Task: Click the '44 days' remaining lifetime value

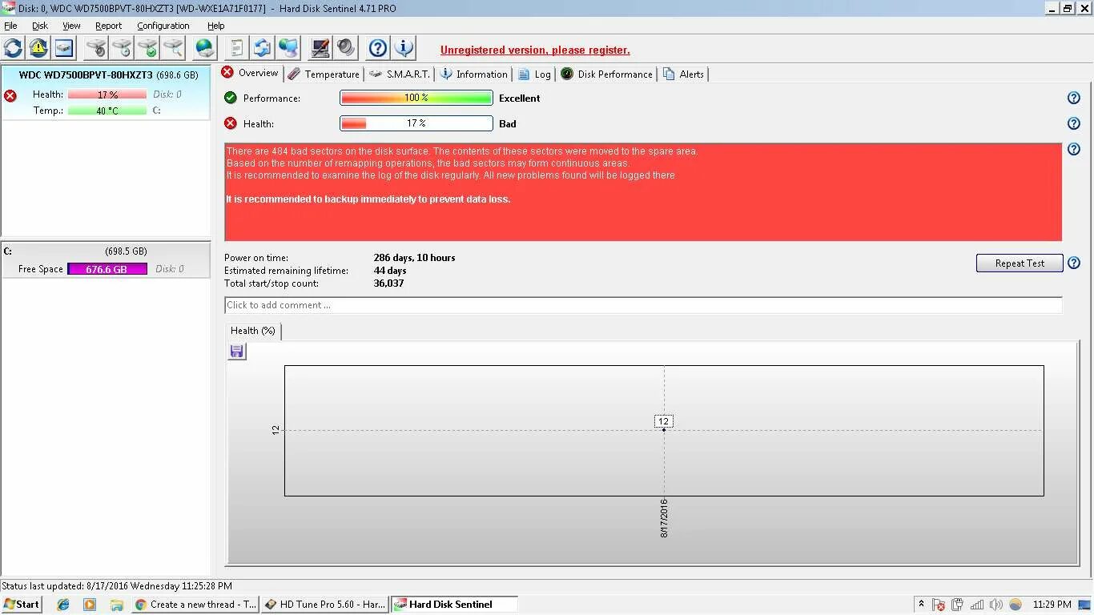Action: point(390,271)
